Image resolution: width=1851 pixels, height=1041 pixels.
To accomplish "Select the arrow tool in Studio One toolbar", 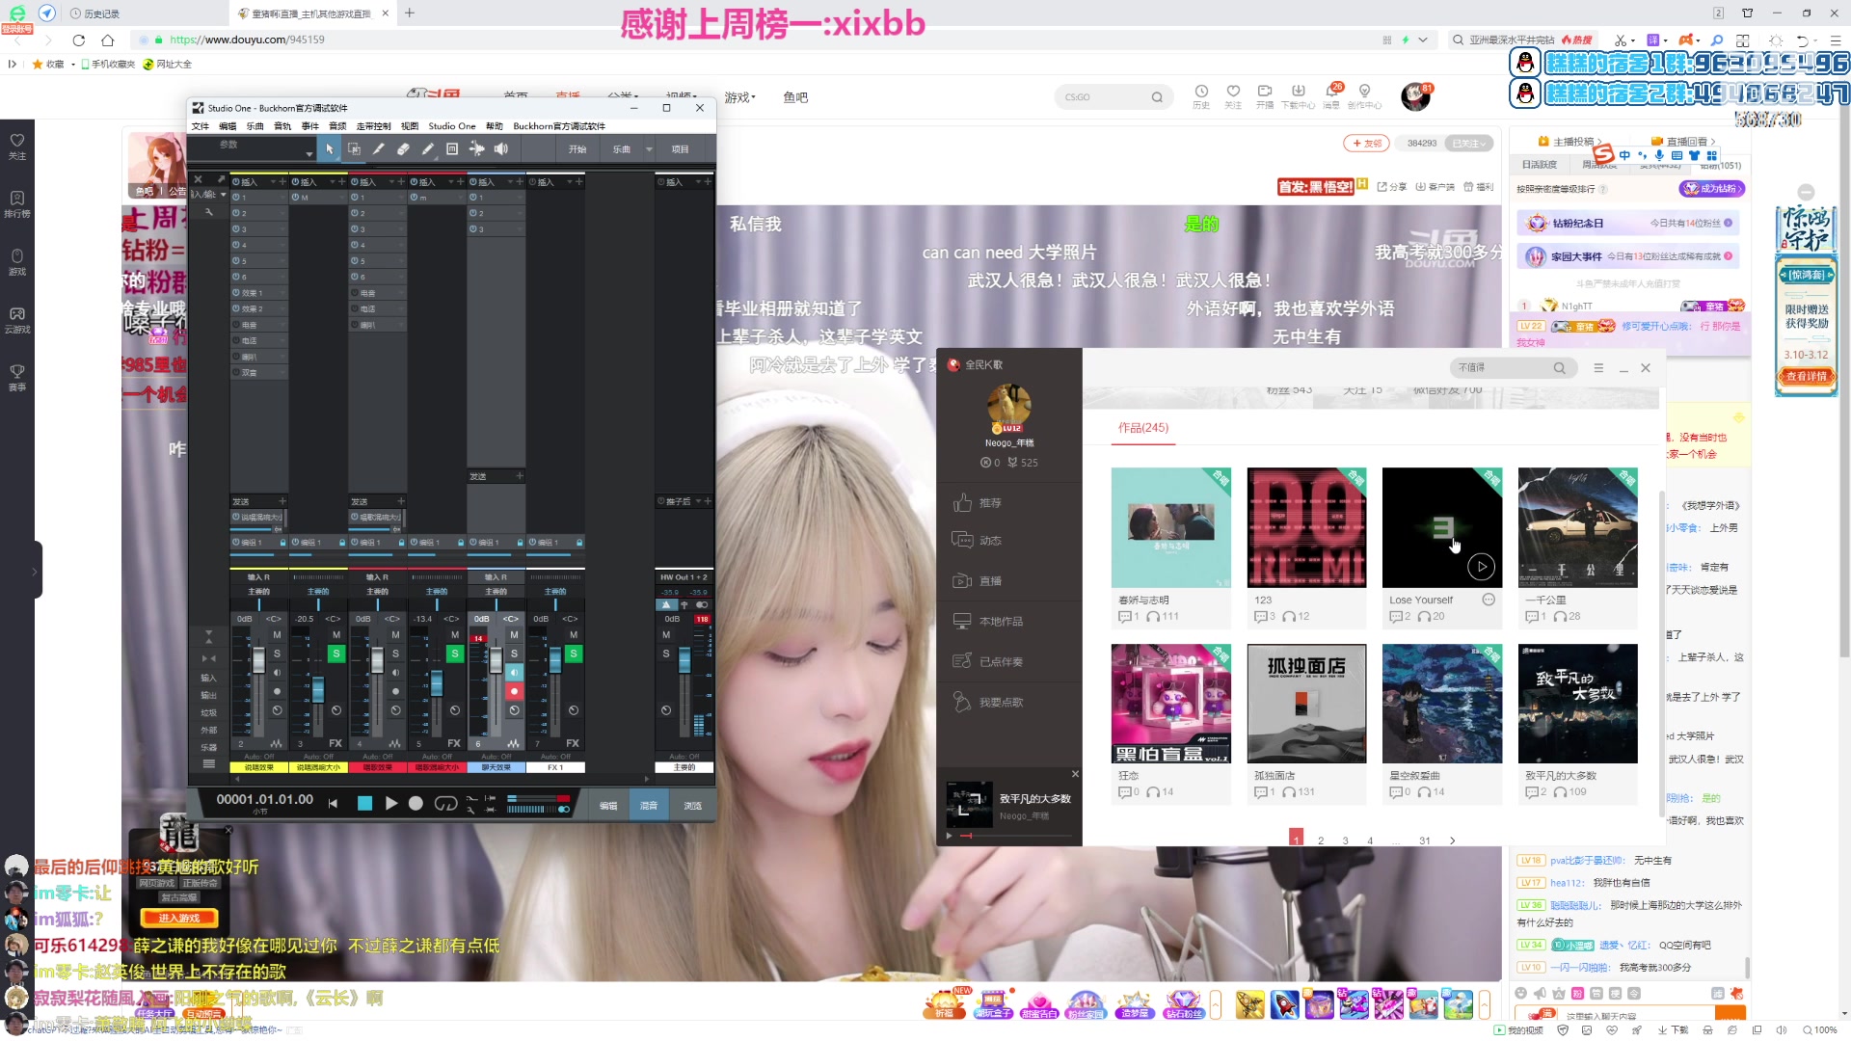I will click(x=330, y=149).
